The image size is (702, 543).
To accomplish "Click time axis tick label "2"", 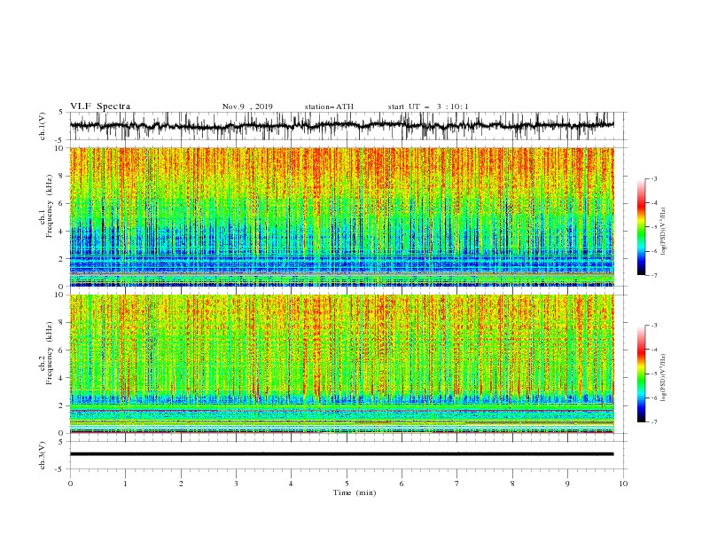I will (x=181, y=484).
